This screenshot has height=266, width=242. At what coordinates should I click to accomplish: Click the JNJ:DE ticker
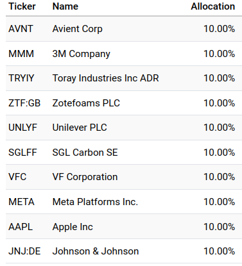click(24, 251)
